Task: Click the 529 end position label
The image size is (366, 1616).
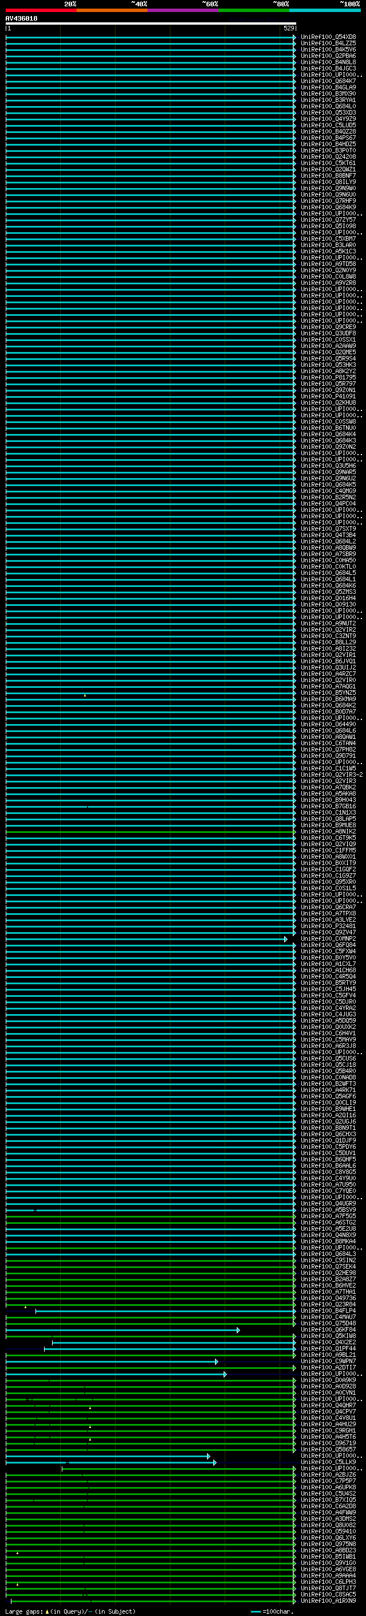Action: coord(288,28)
